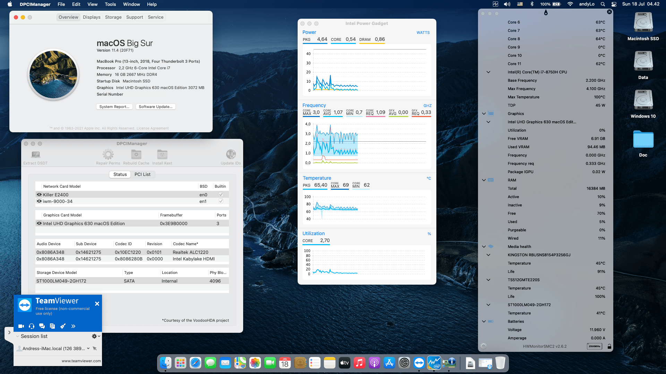Open Intel Power Gadget from the Dock

pos(434,363)
